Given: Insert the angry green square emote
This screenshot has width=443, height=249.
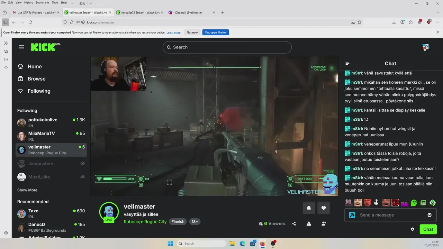Looking at the screenshot, I should pos(423,203).
